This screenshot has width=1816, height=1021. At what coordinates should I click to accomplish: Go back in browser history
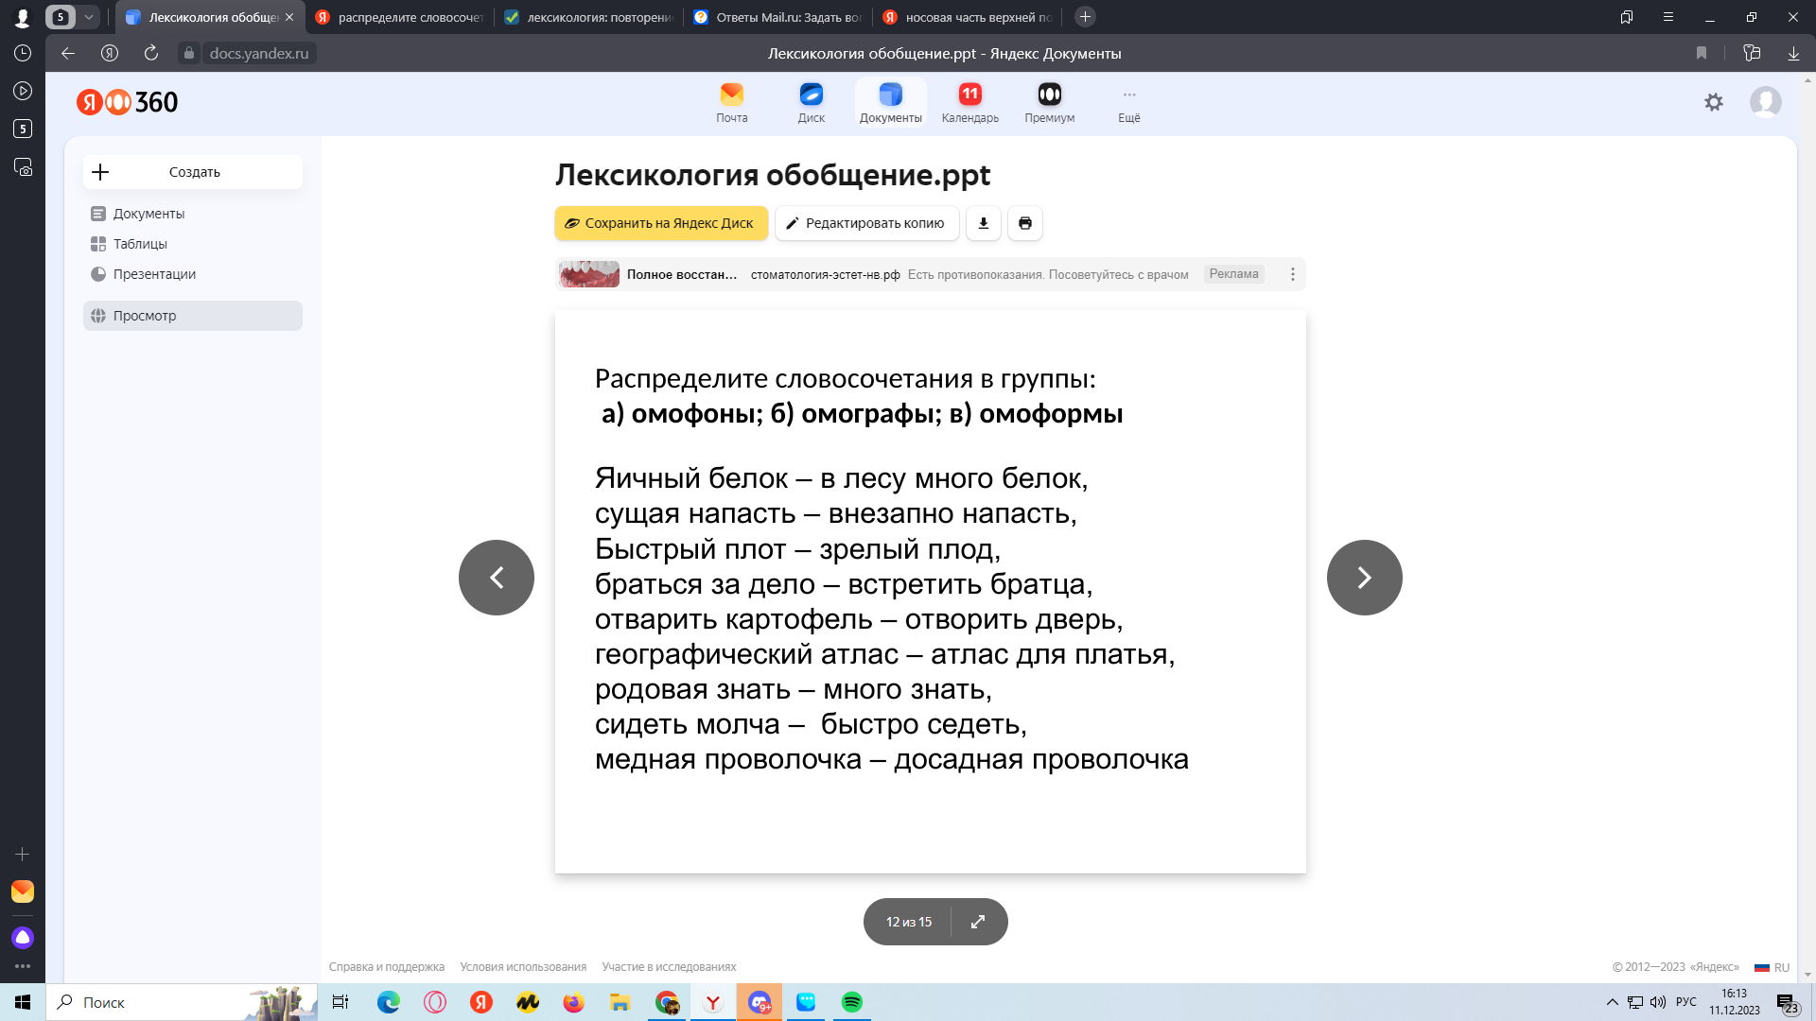point(68,53)
